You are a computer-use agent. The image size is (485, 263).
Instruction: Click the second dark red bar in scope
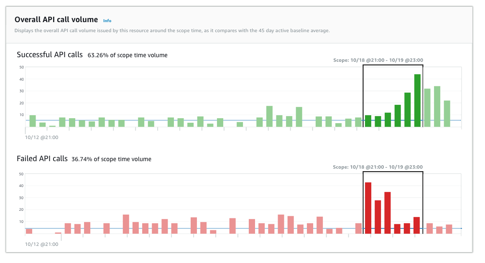pos(378,217)
